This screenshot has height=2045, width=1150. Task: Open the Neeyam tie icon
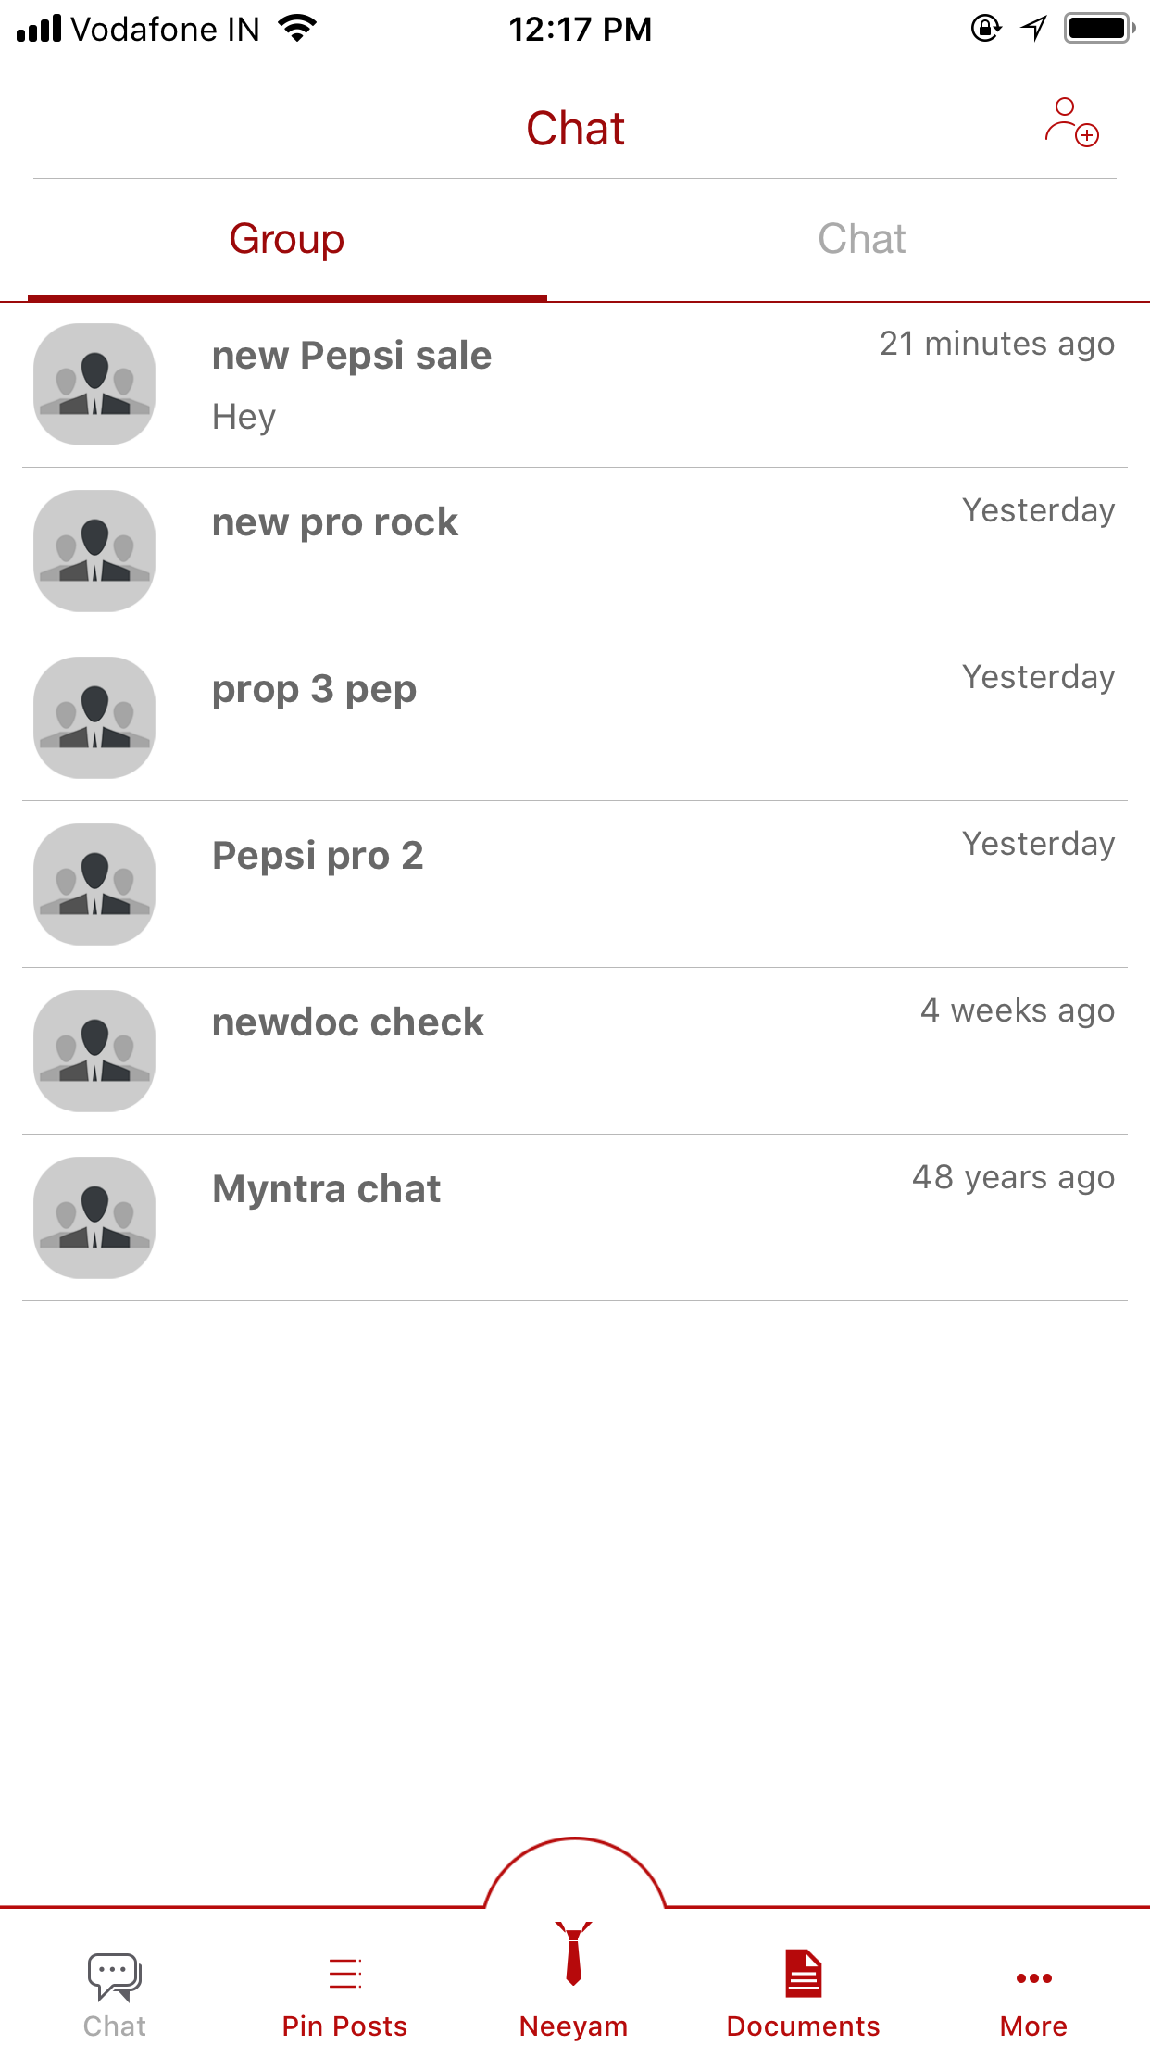coord(574,1954)
